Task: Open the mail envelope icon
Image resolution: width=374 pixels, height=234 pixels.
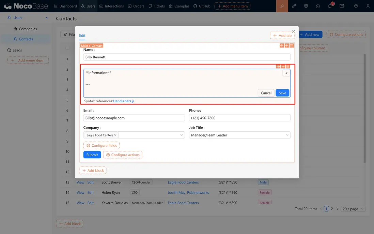Action: pos(342,6)
